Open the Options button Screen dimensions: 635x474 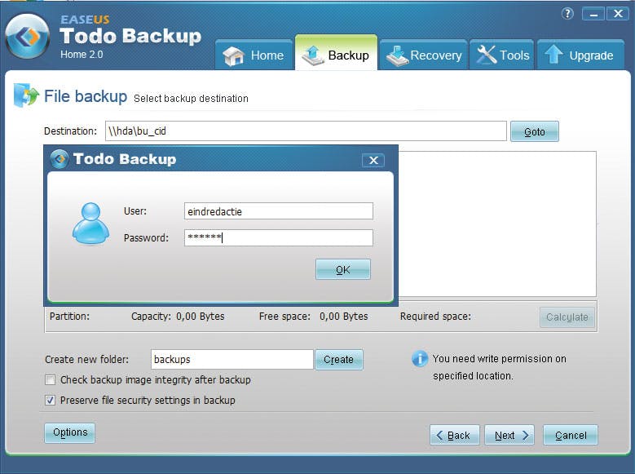pos(69,432)
